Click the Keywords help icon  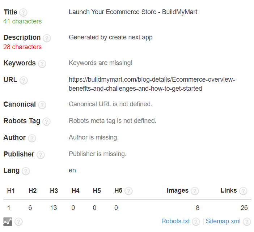tap(42, 64)
